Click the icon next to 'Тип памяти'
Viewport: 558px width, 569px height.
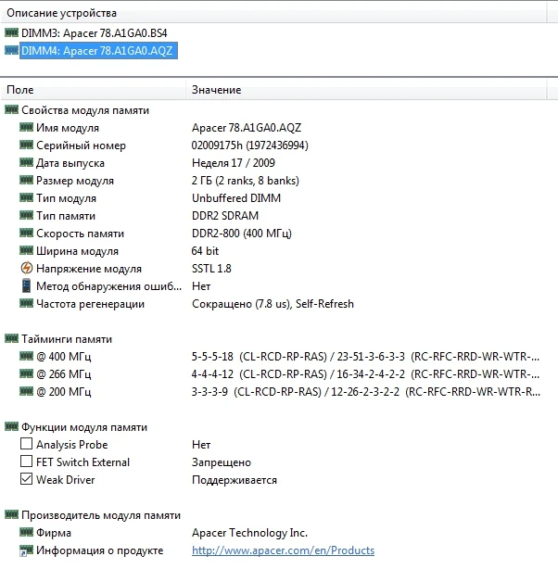[x=26, y=215]
